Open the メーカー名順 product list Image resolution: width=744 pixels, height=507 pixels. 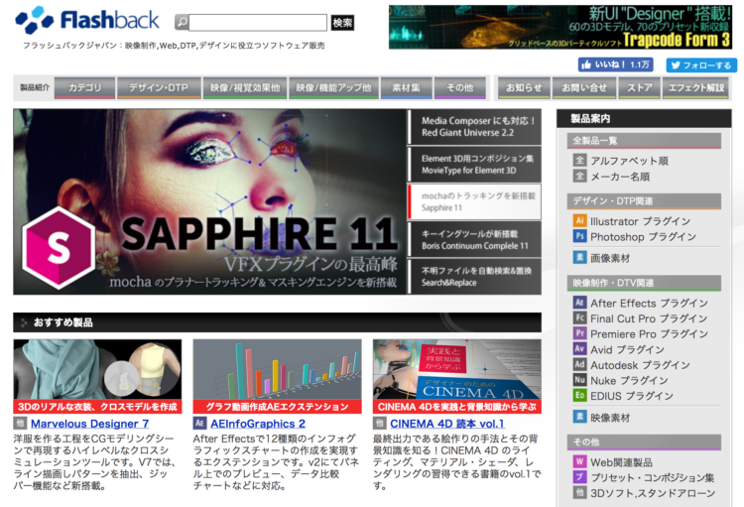pyautogui.click(x=620, y=177)
